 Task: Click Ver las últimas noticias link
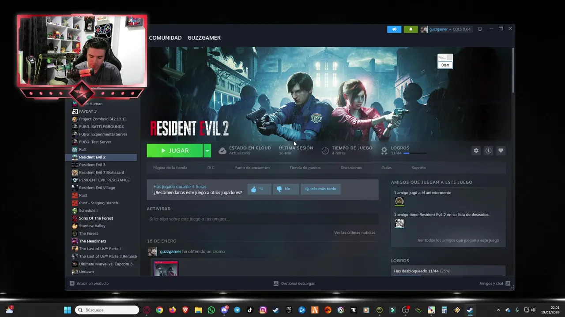coord(354,232)
